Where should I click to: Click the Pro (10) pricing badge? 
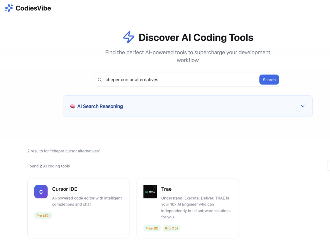click(171, 228)
